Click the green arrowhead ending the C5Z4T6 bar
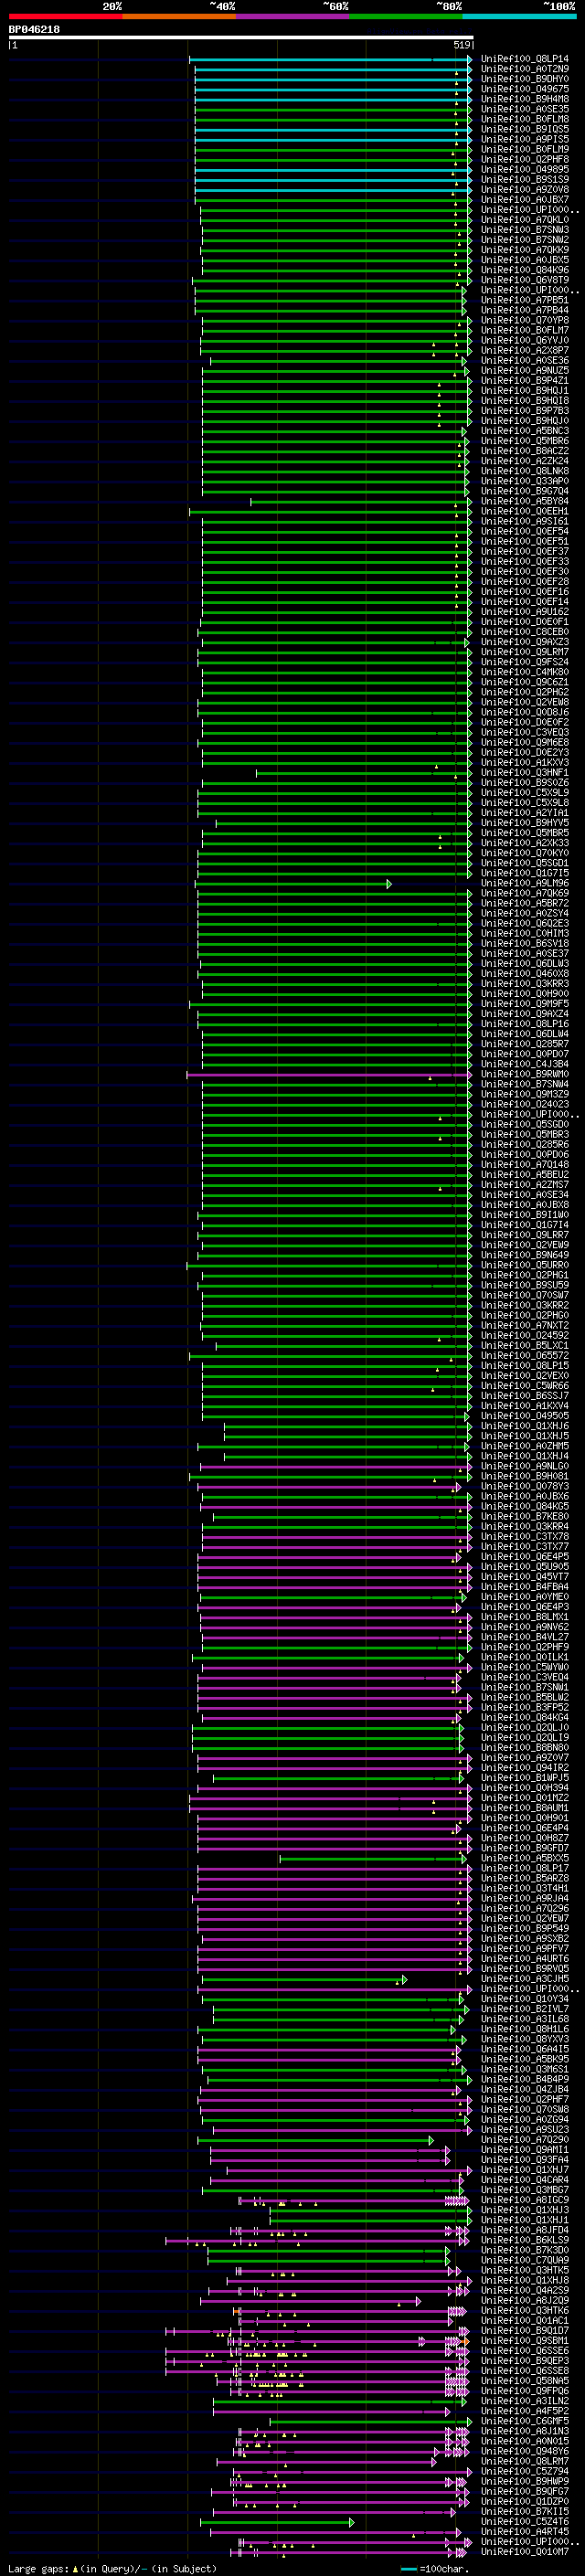Screen dimensions: 585x2576 click(352, 2523)
